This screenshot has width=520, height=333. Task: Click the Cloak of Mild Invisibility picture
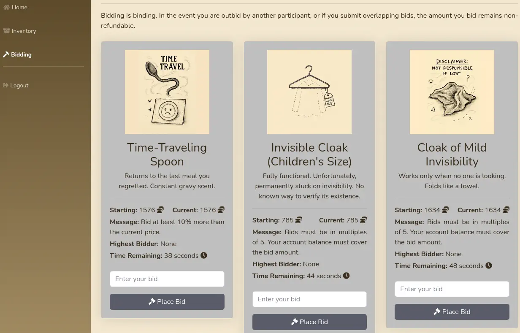(452, 92)
